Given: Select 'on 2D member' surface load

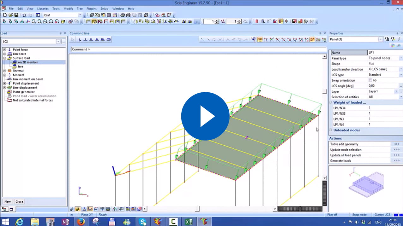Looking at the screenshot, I should [28, 62].
